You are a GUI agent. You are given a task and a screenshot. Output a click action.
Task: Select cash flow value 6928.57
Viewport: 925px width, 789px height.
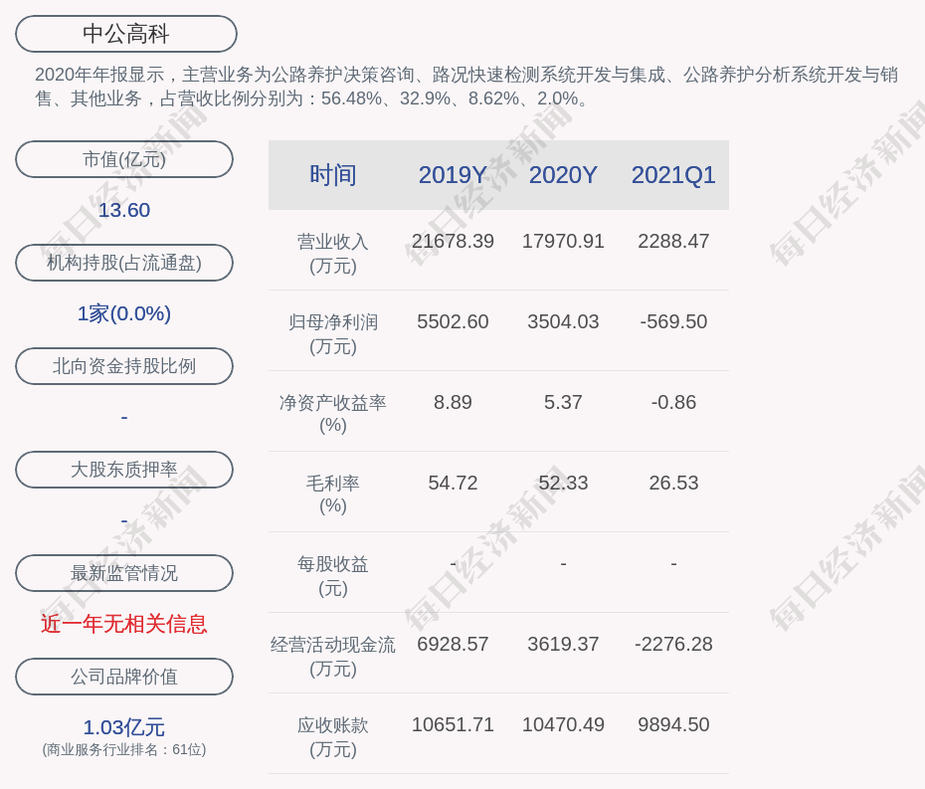pos(453,645)
